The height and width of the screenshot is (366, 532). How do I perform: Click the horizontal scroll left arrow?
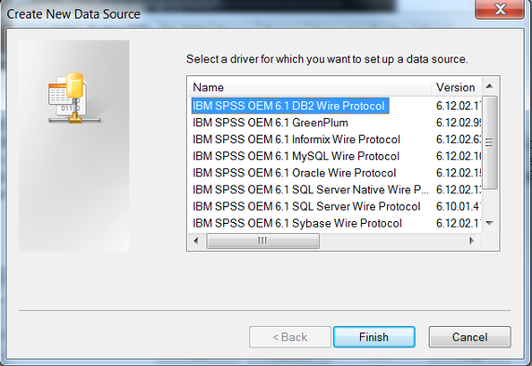pyautogui.click(x=196, y=241)
